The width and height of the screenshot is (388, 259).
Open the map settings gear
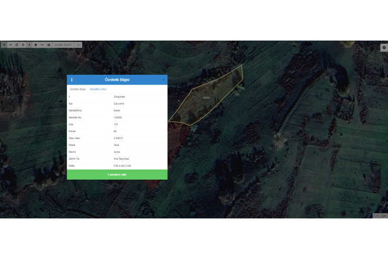(384, 47)
